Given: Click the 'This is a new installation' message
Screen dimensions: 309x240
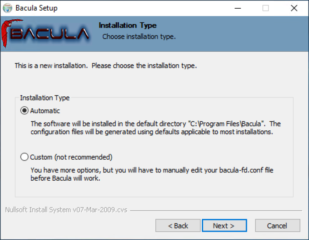Looking at the screenshot, I should click(105, 65).
